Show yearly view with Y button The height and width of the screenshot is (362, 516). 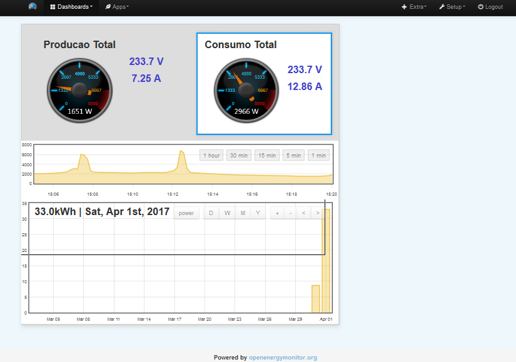(258, 213)
